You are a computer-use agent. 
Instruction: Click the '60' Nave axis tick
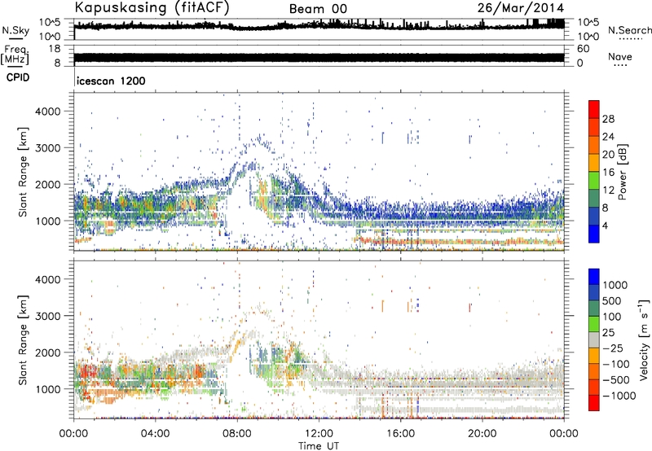coord(584,49)
